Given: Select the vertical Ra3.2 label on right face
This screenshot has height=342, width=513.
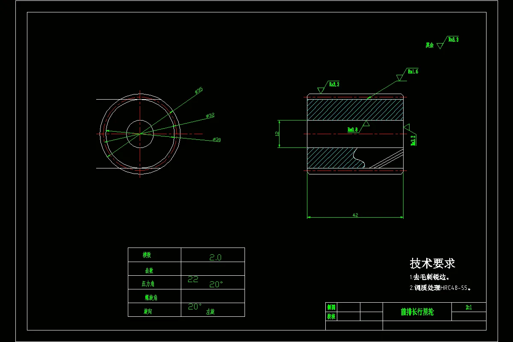Looking at the screenshot, I should pos(413,141).
